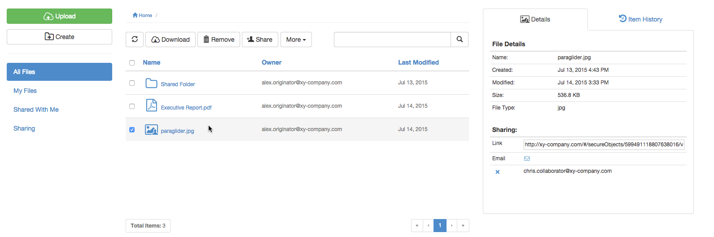Viewport: 714px width, 237px height.
Task: Click the paraglider.jpg image icon
Action: [x=151, y=130]
